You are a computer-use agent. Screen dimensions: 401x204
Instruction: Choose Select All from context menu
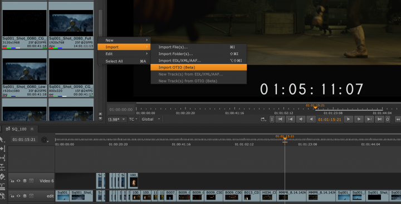[x=124, y=61]
